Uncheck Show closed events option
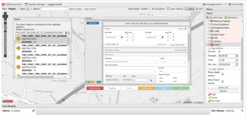Viewport: 246px width, 117px height. [222, 74]
